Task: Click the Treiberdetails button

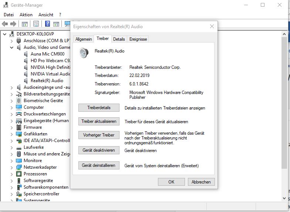Action: coord(99,108)
